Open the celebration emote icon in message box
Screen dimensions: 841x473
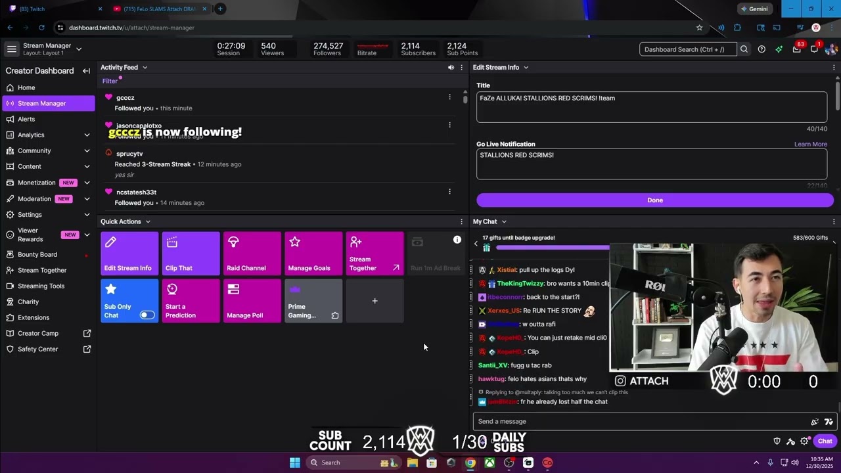click(x=815, y=422)
